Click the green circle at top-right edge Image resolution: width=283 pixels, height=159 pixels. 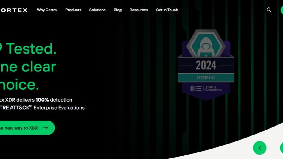[x=282, y=10]
